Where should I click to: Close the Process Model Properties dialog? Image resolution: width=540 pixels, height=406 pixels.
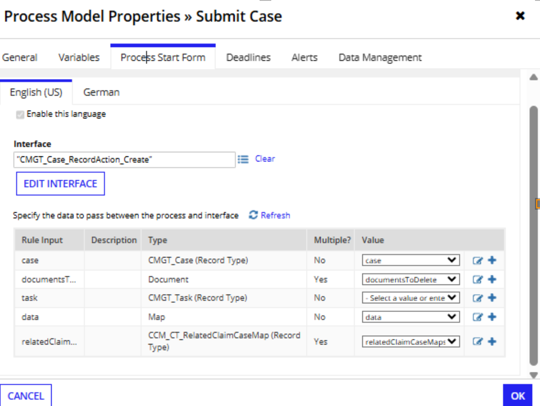tap(520, 16)
